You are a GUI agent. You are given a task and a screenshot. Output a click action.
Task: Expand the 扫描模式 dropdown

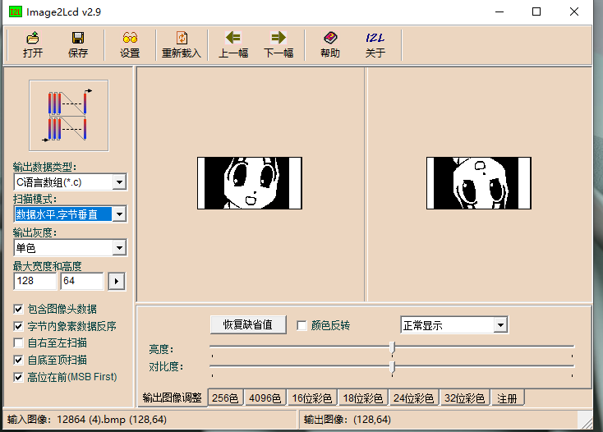pos(119,214)
